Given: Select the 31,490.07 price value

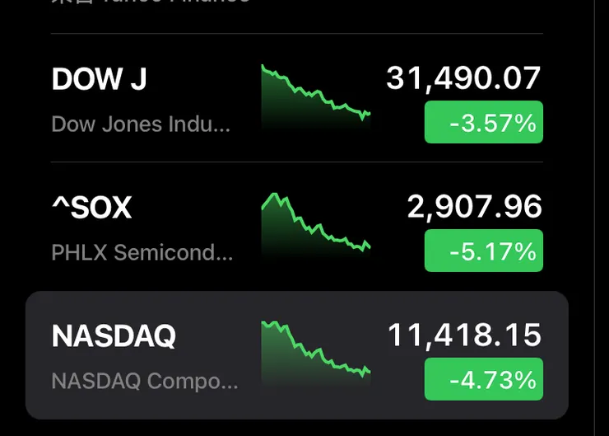Looking at the screenshot, I should click(463, 78).
